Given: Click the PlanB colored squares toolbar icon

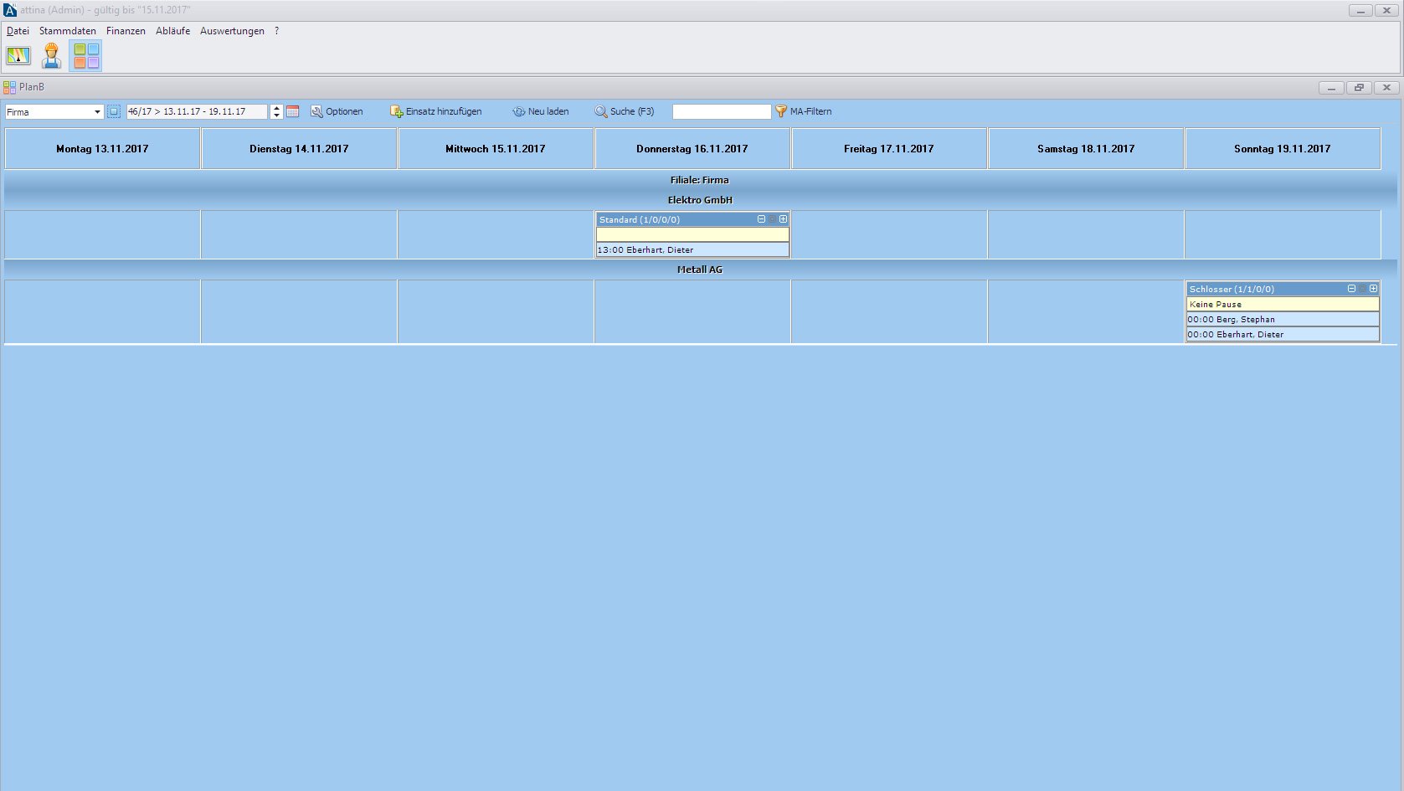Looking at the screenshot, I should click(x=85, y=56).
